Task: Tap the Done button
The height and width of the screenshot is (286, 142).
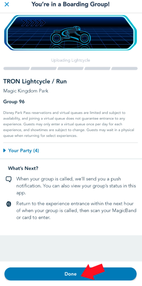Action: [70, 274]
